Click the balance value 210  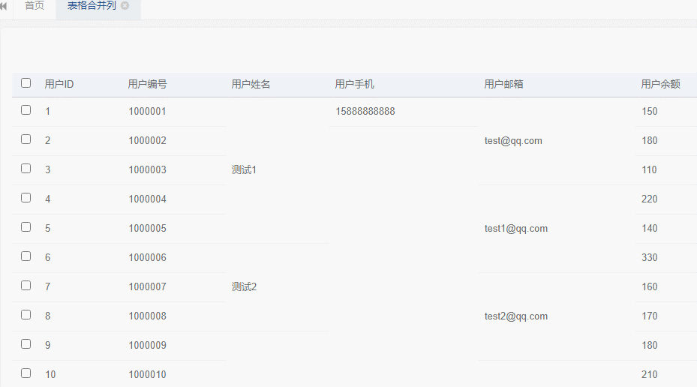point(650,375)
